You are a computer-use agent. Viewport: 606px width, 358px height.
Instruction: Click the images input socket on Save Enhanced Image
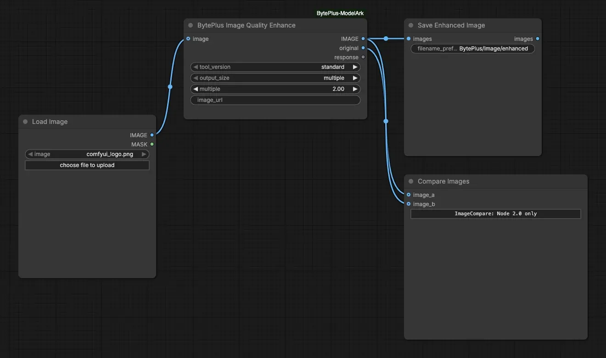point(409,39)
